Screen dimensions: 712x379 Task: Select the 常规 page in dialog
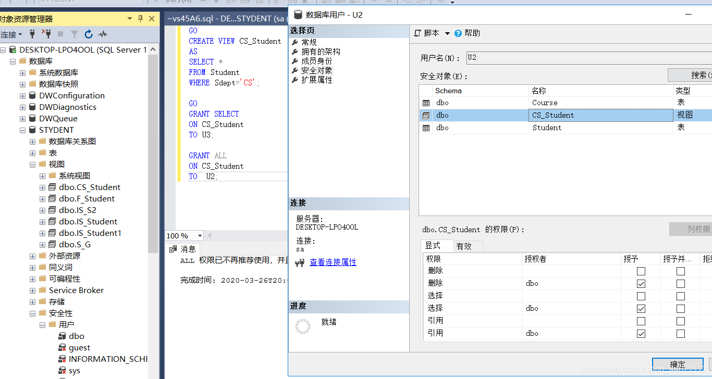[309, 43]
